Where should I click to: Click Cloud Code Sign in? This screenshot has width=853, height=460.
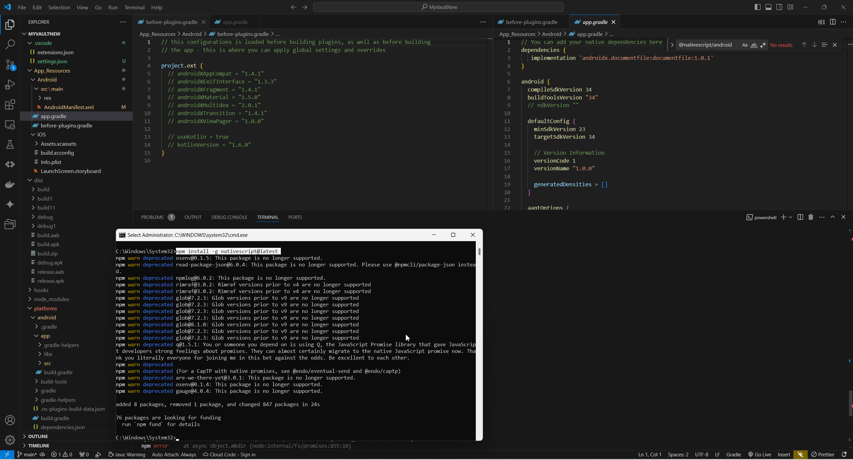point(229,454)
